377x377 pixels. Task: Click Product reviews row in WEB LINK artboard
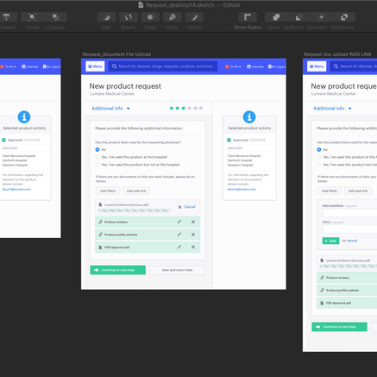(x=347, y=278)
